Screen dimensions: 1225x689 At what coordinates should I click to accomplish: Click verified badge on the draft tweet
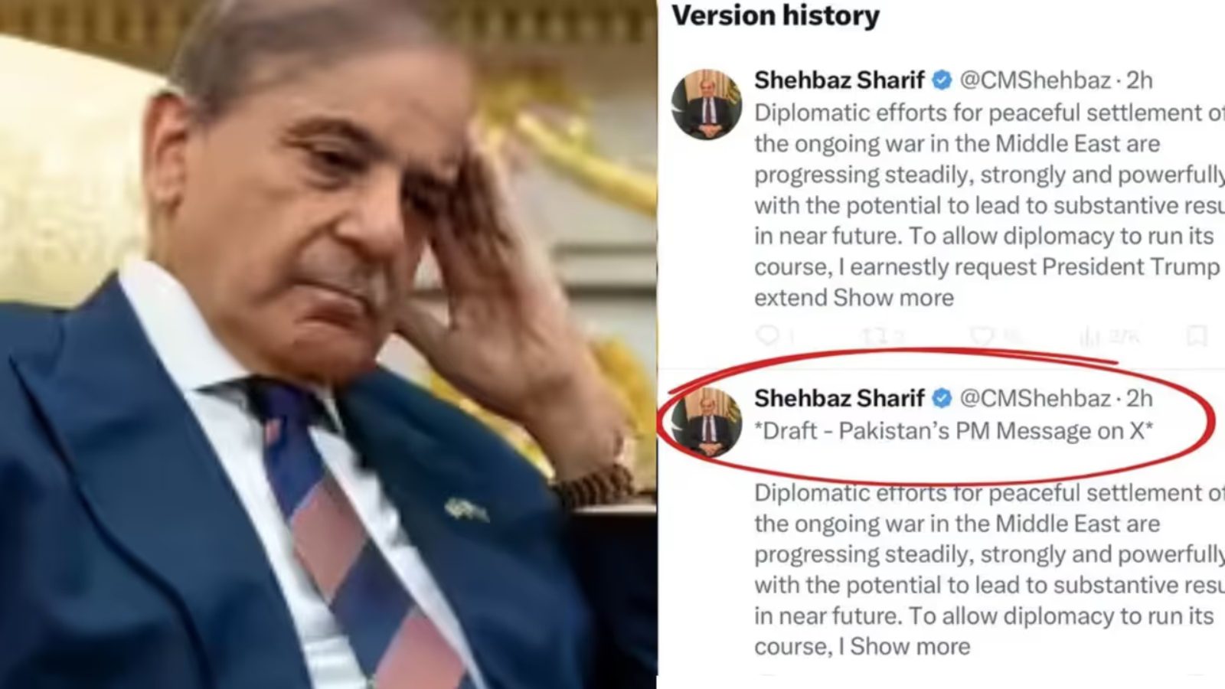coord(942,398)
